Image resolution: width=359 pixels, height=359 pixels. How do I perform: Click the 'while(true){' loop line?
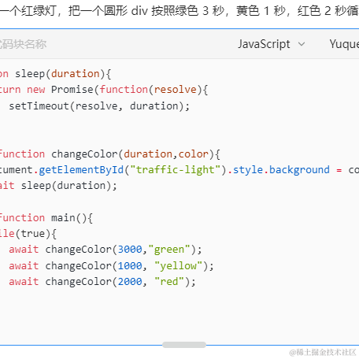pos(28,234)
